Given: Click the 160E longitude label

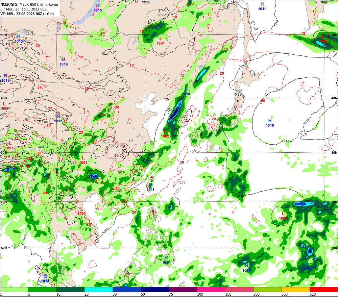Looking at the screenshot, I should point(324,2).
